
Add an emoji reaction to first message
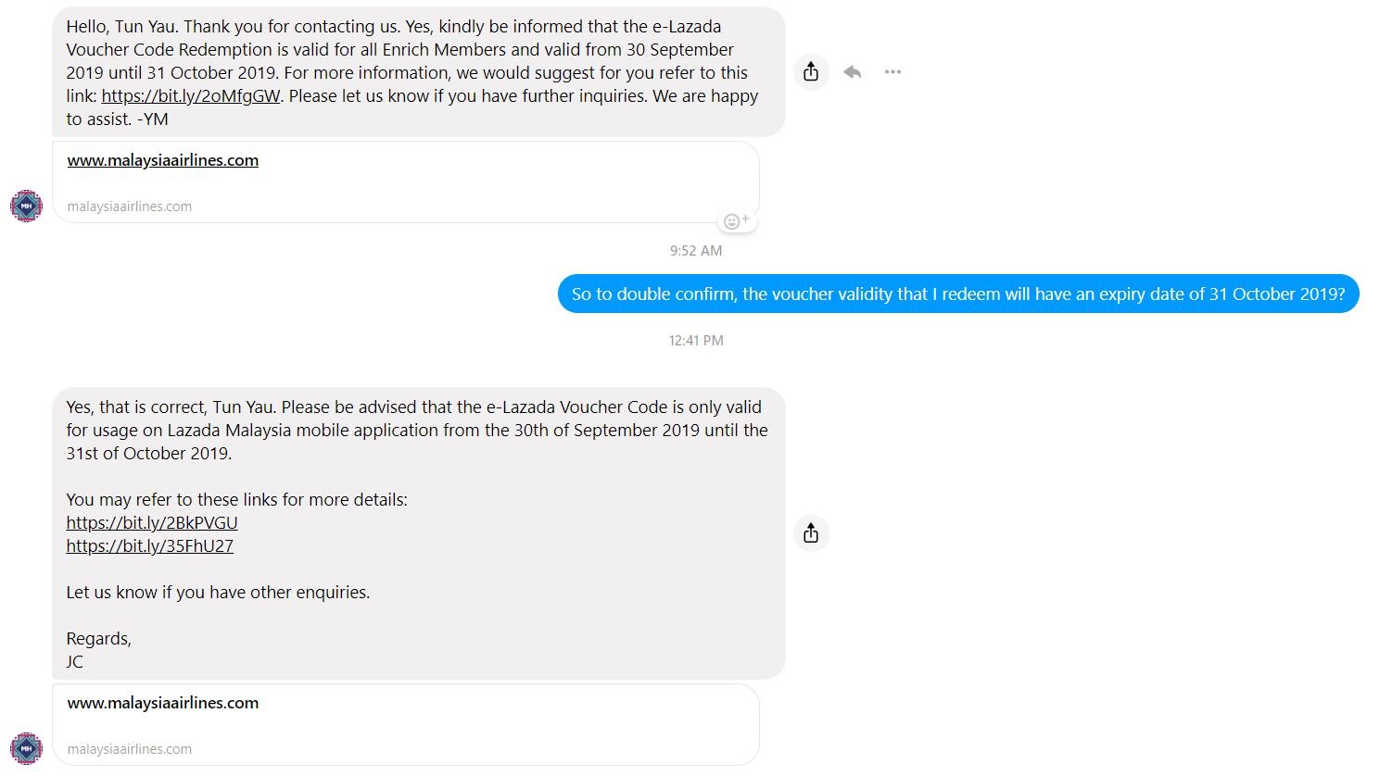737,220
